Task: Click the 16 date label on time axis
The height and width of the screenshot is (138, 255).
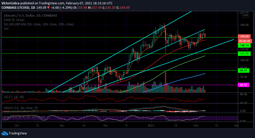Action: coord(84,125)
